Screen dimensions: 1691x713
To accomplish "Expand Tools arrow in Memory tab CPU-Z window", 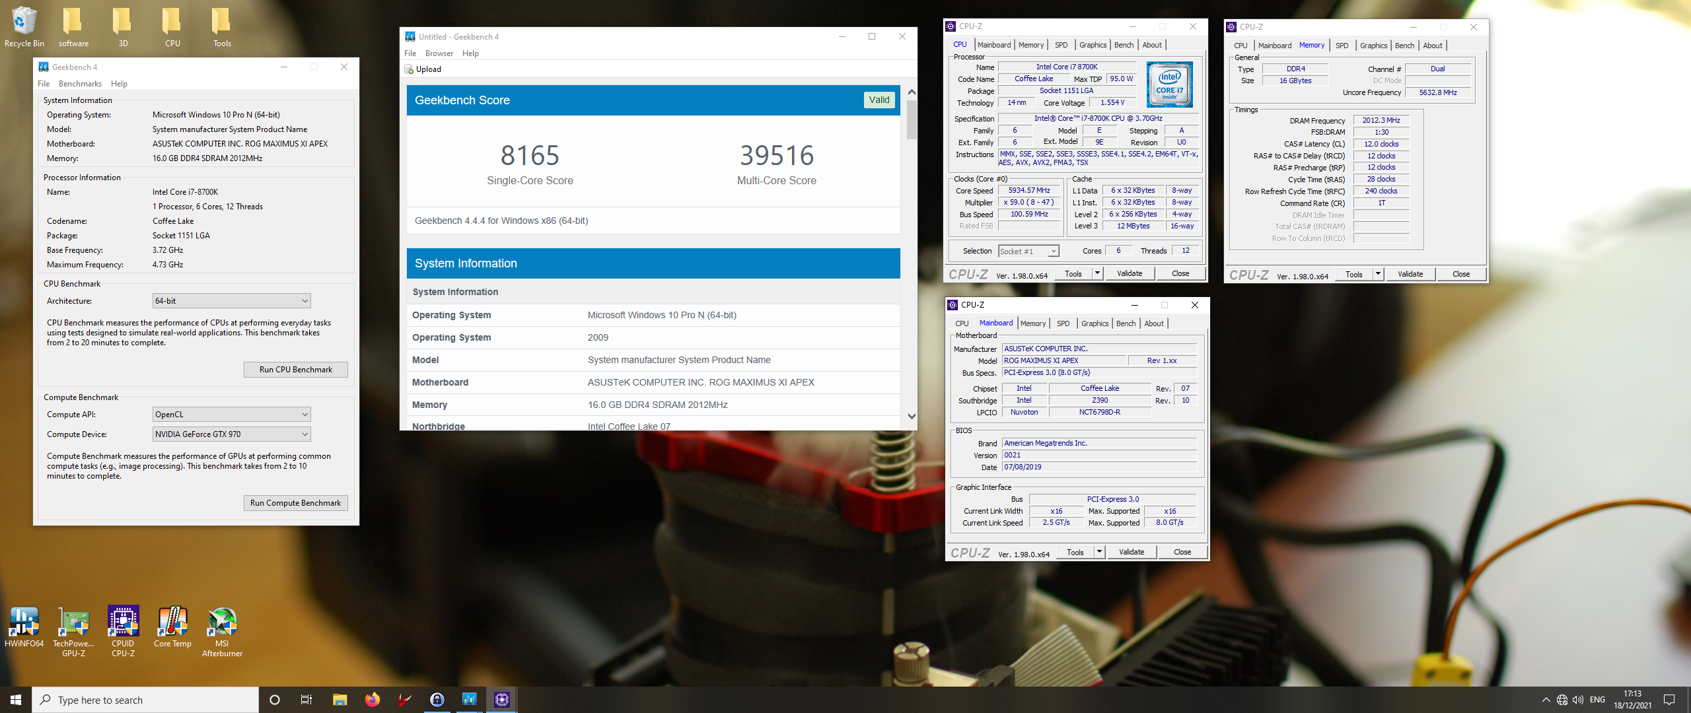I will [1378, 274].
